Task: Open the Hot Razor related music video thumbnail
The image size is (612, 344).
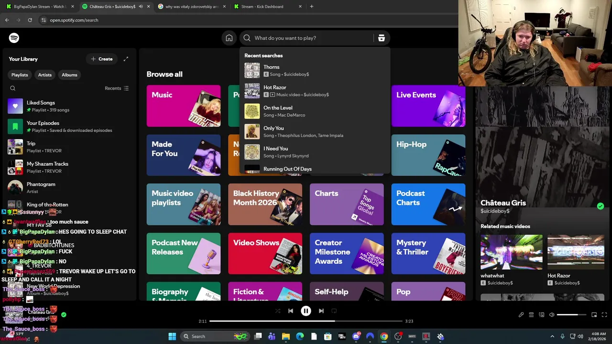Action: pos(576,252)
